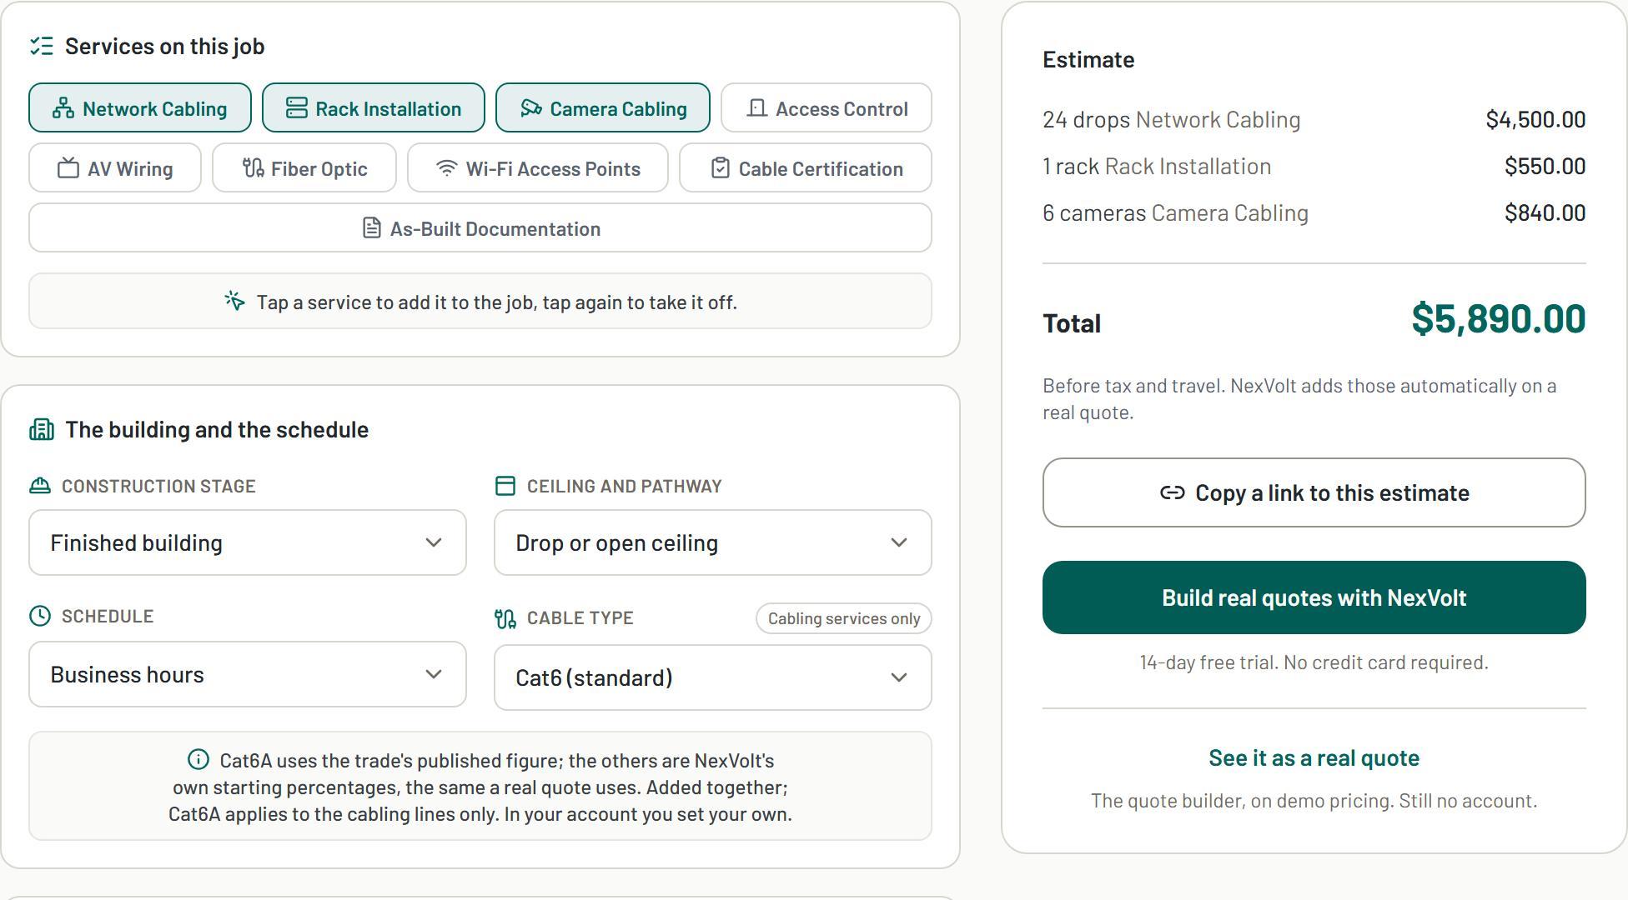Open Construction Stage dropdown showing Finished building
Viewport: 1628px width, 900px height.
pyautogui.click(x=248, y=542)
